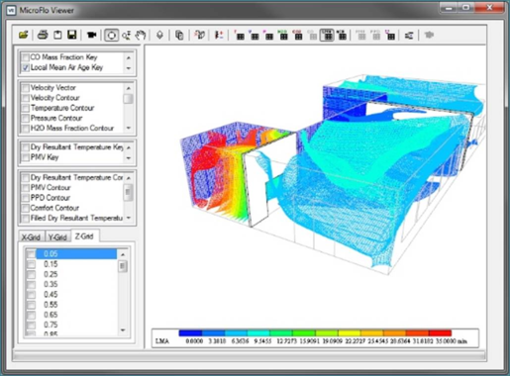Viewport: 510px width, 376px height.
Task: Save using the floppy disk icon
Action: (72, 35)
